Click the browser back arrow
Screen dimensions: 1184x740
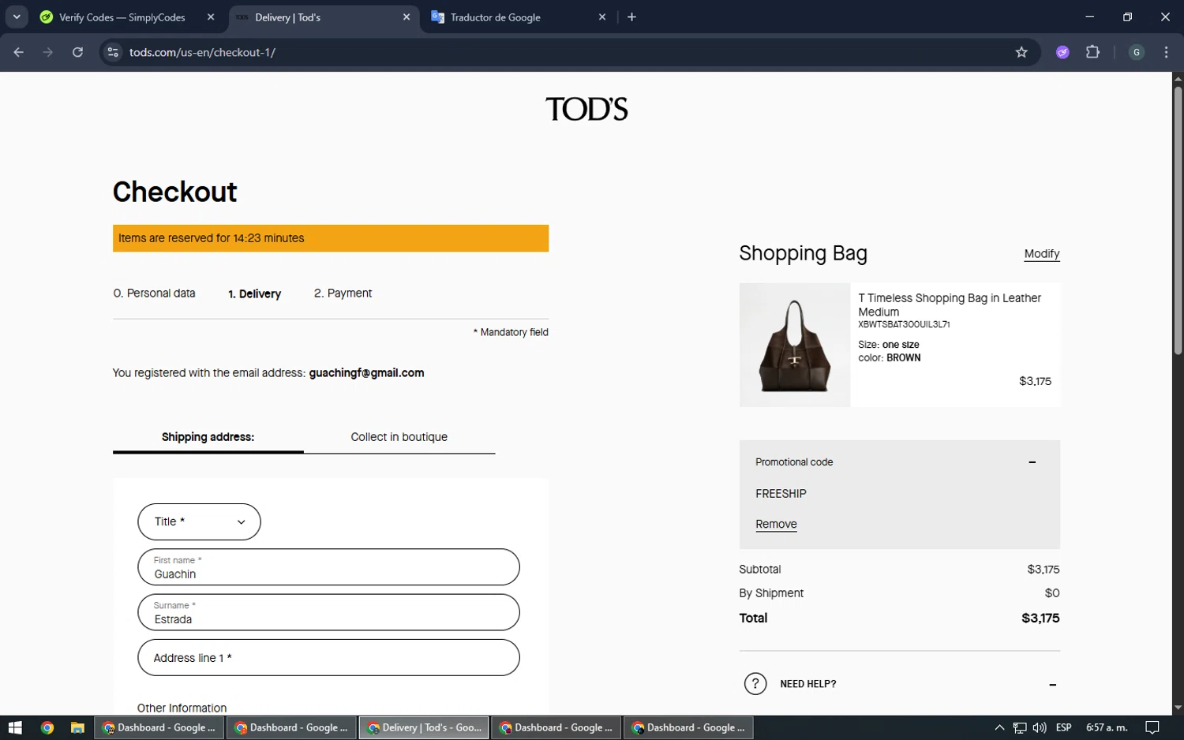coord(18,52)
